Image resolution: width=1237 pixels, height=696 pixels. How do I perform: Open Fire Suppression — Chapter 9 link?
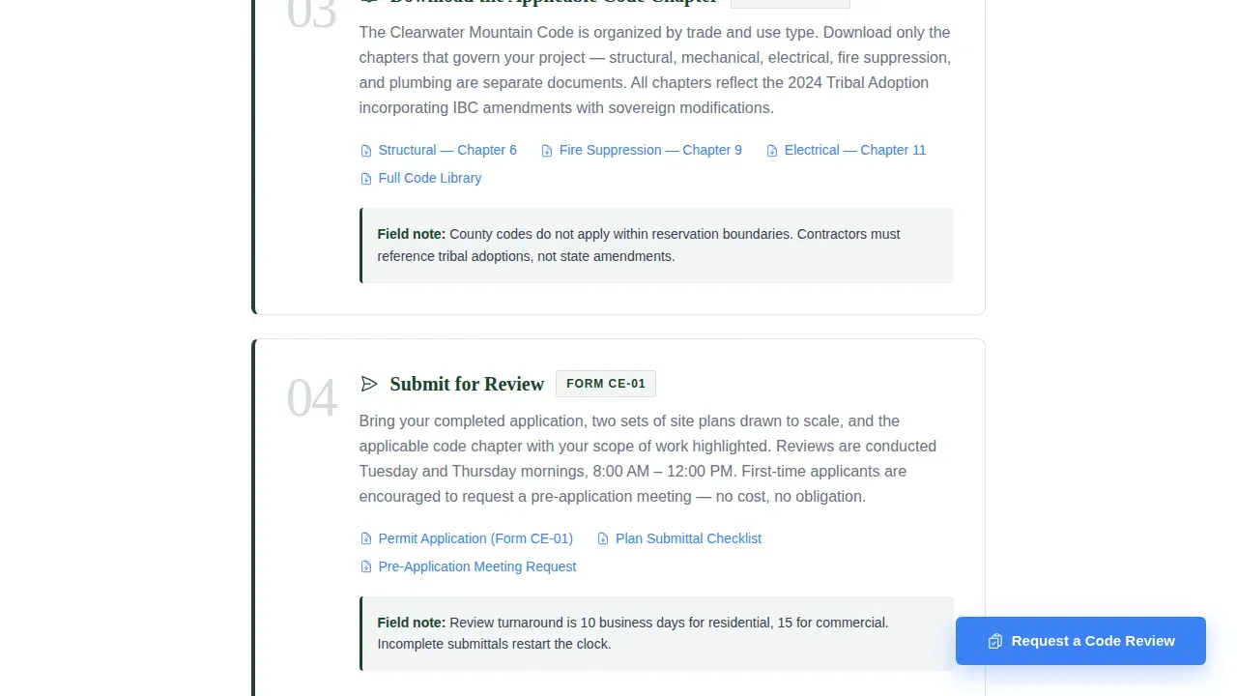(x=650, y=150)
